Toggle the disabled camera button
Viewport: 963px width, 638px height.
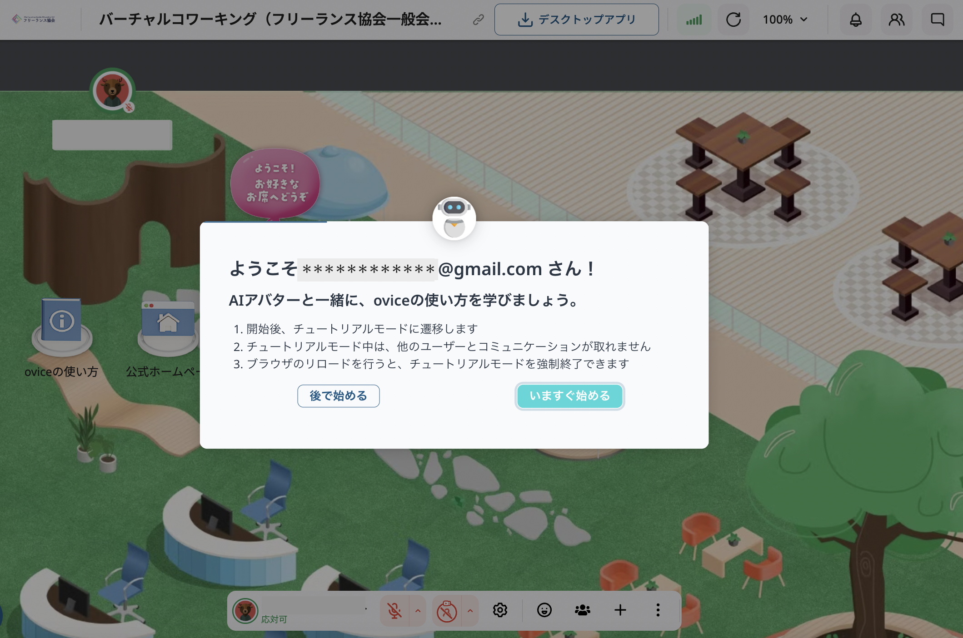pyautogui.click(x=447, y=611)
